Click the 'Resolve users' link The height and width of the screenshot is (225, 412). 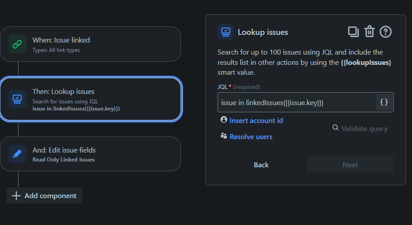click(251, 136)
